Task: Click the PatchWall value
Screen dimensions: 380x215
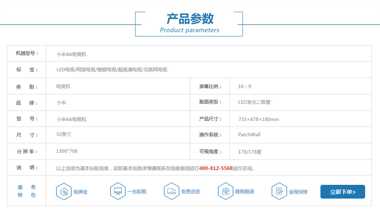Action: 249,135
